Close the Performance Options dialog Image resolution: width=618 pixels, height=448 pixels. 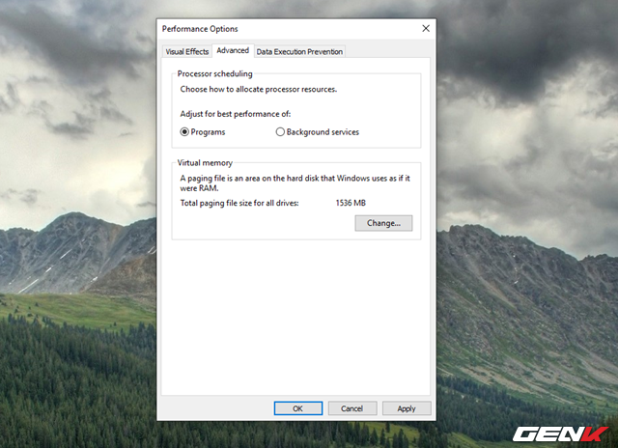(x=426, y=29)
